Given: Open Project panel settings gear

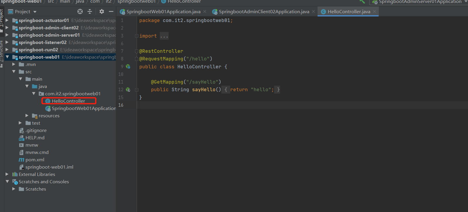Looking at the screenshot, I should (102, 11).
